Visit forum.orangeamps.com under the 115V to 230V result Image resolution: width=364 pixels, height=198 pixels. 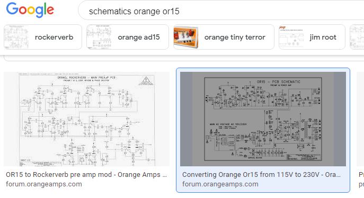(x=220, y=184)
